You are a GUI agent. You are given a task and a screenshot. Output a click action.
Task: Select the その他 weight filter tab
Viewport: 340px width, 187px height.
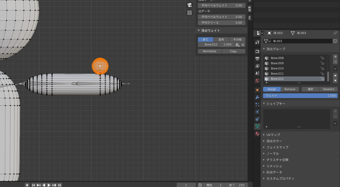tap(237, 40)
